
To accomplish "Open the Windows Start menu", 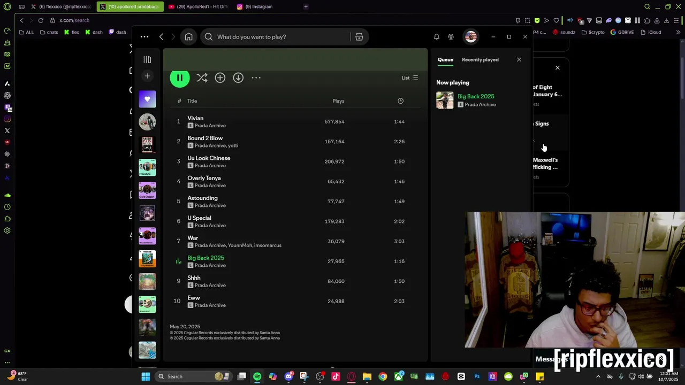I will (x=146, y=376).
